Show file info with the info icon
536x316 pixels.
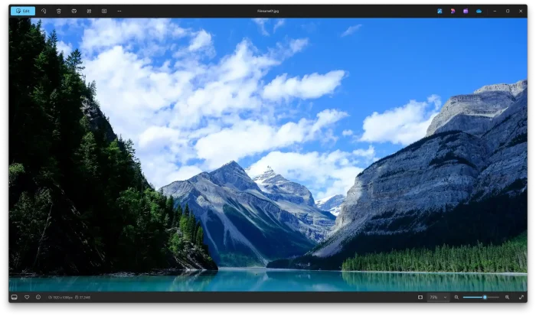tap(38, 297)
